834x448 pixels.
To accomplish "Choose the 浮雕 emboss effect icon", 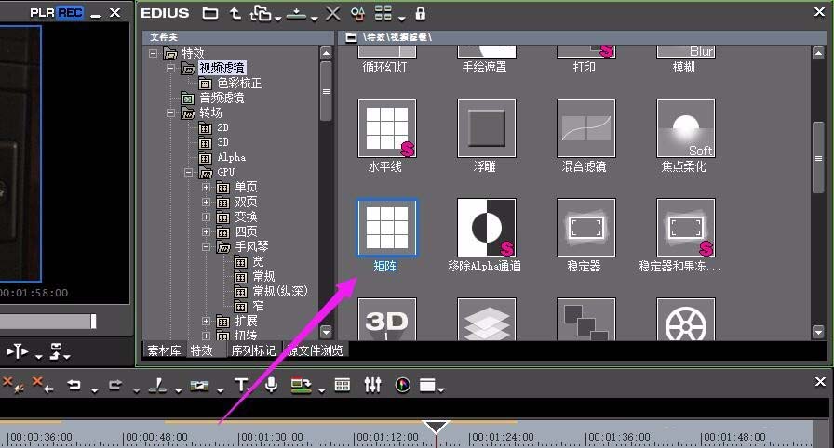I will coord(486,128).
